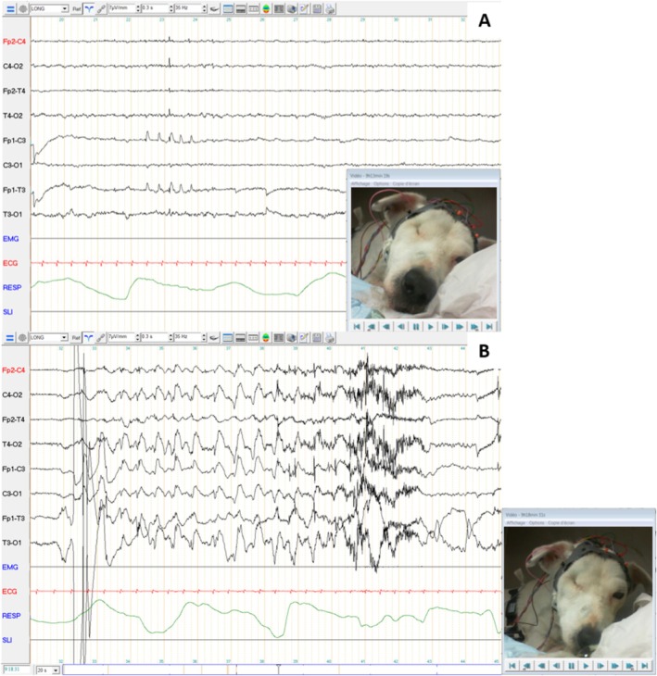This screenshot has height=676, width=657.
Task: Click the chain link icon in panel B toolbar
Action: [x=100, y=338]
